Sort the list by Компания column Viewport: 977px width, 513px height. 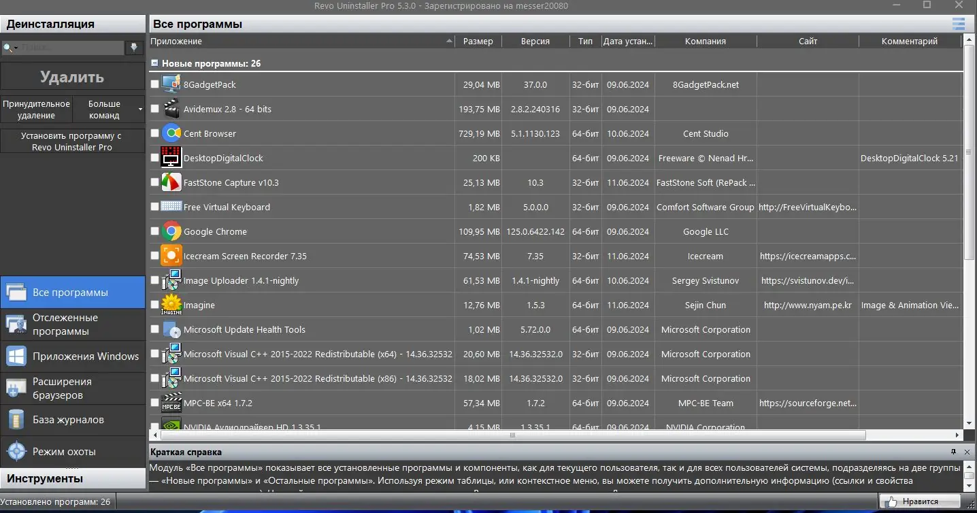point(706,41)
